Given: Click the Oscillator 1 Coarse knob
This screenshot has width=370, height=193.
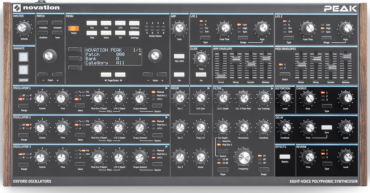Looking at the screenshot, I should (x=41, y=98).
